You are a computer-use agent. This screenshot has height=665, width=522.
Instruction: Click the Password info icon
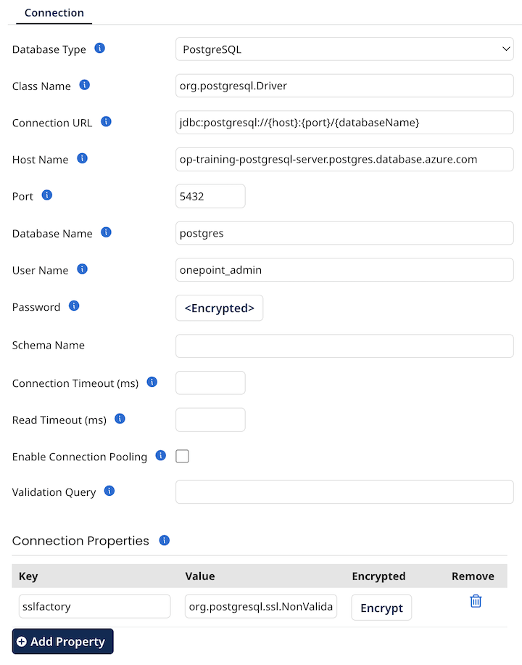click(x=73, y=306)
